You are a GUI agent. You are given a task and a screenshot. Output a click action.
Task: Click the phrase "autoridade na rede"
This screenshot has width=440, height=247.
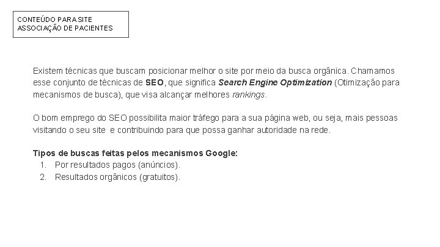coord(292,131)
